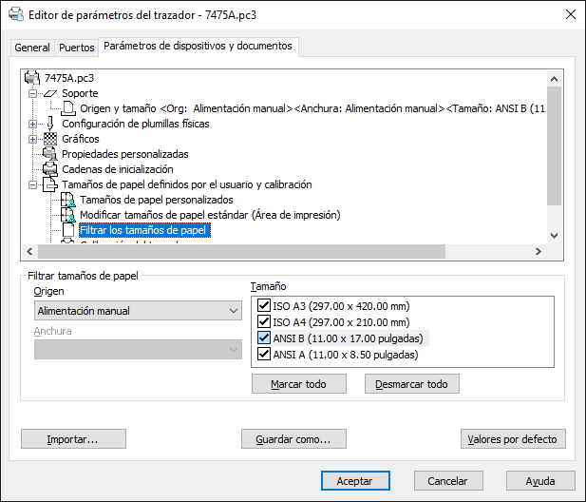Click the Propiedades personalizadas printer icon
Image resolution: width=586 pixels, height=502 pixels.
(50, 154)
